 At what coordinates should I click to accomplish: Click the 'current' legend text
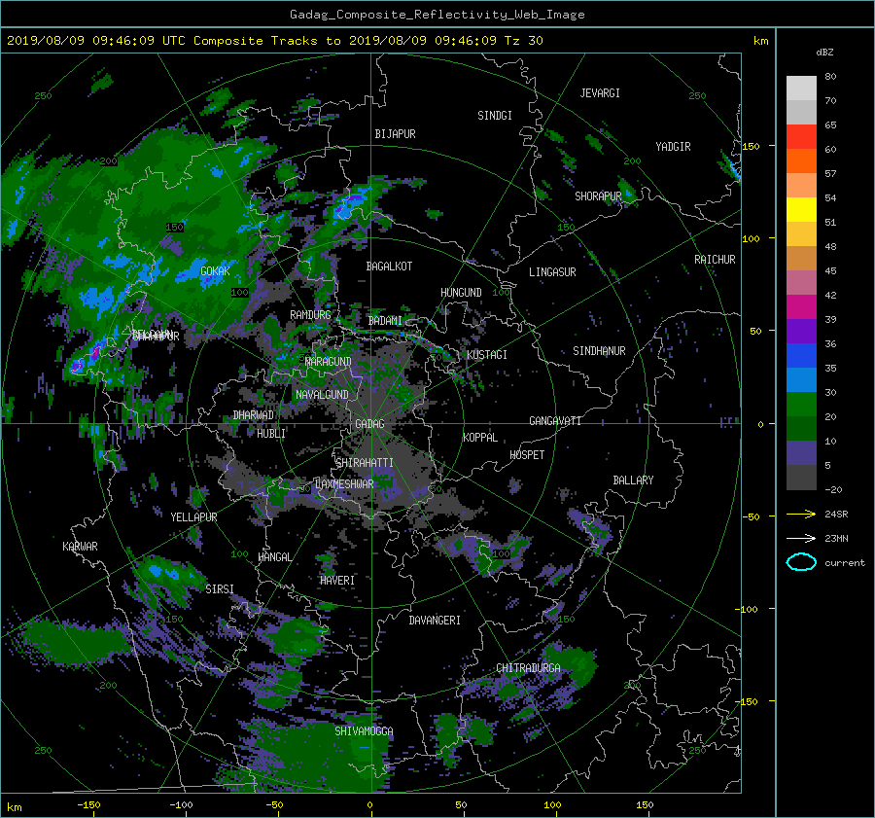pos(845,563)
